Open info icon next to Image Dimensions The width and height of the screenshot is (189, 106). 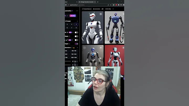click(72, 48)
